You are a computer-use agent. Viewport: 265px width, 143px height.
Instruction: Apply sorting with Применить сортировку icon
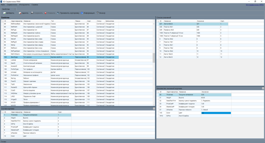pyautogui.click(x=58, y=13)
